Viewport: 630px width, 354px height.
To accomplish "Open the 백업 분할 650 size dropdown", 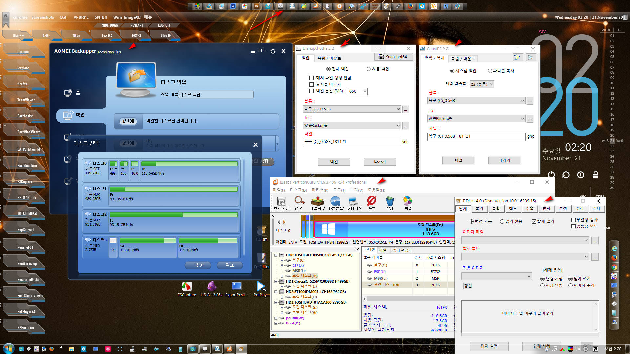I will click(x=365, y=91).
